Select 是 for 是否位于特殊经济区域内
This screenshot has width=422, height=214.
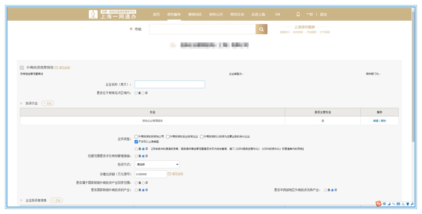pos(136,93)
